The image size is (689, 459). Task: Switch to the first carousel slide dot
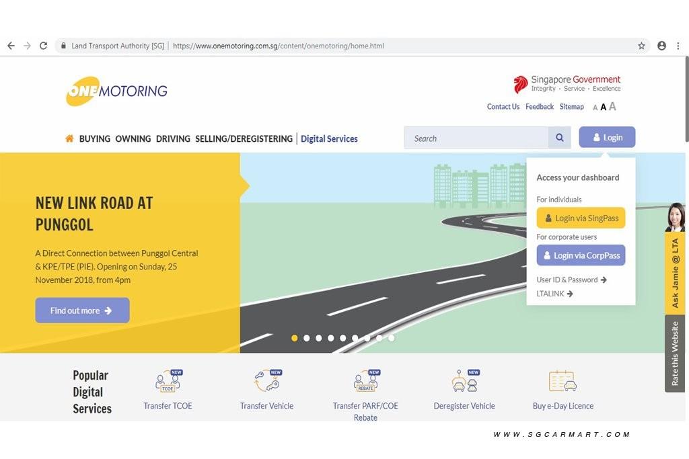[x=294, y=338]
